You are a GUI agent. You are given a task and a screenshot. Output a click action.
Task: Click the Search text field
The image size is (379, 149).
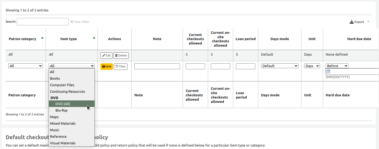43,22
